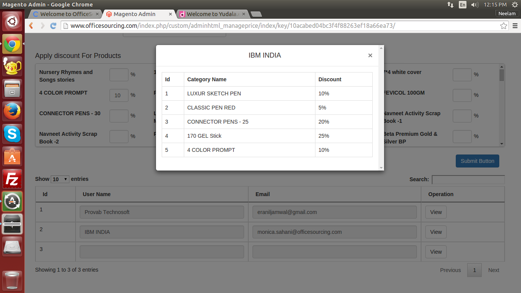Open the volume sound indicator
The image size is (521, 293).
(x=474, y=5)
